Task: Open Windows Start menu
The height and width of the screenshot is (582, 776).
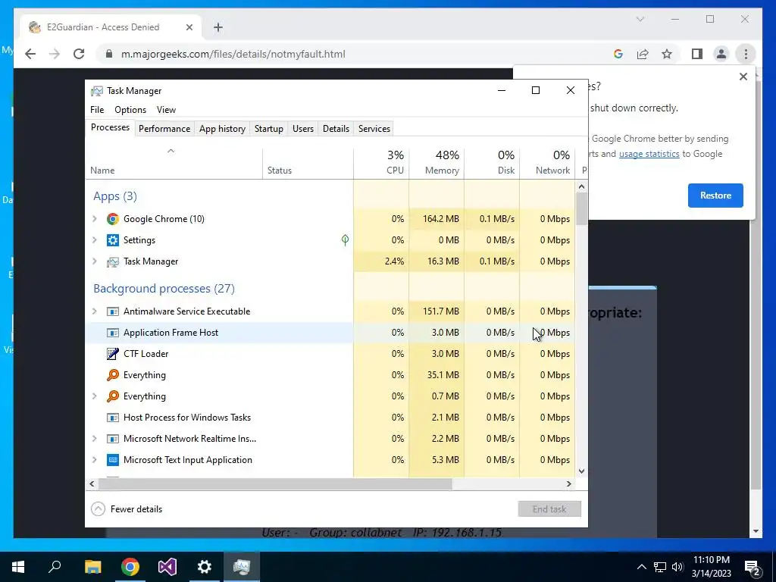Action: [18, 567]
